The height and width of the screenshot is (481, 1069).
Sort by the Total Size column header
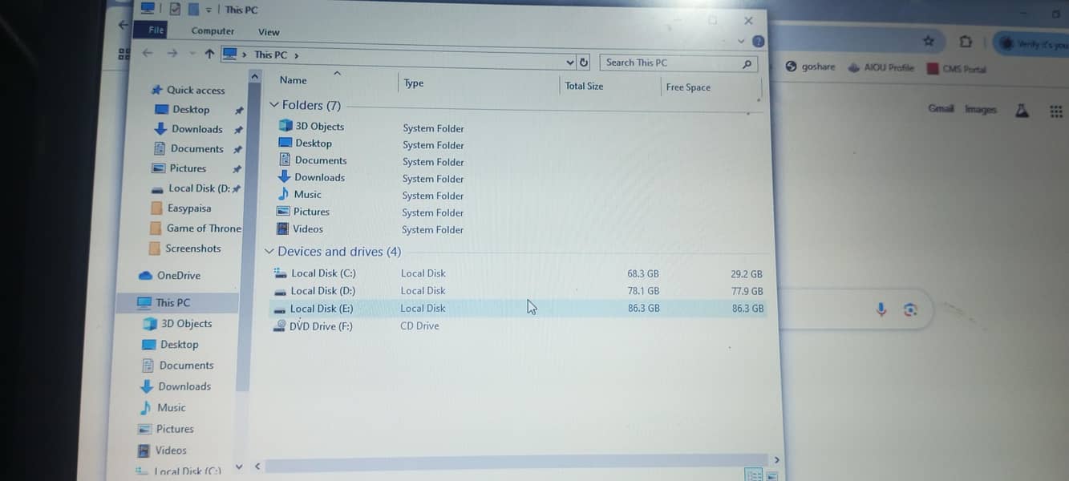click(x=584, y=86)
